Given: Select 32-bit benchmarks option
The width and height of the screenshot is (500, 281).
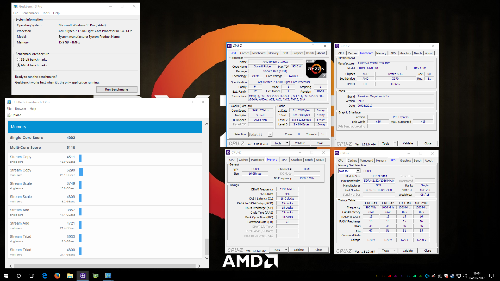Looking at the screenshot, I should coord(18,60).
